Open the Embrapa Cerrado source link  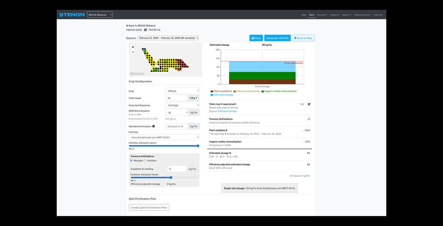(x=227, y=111)
